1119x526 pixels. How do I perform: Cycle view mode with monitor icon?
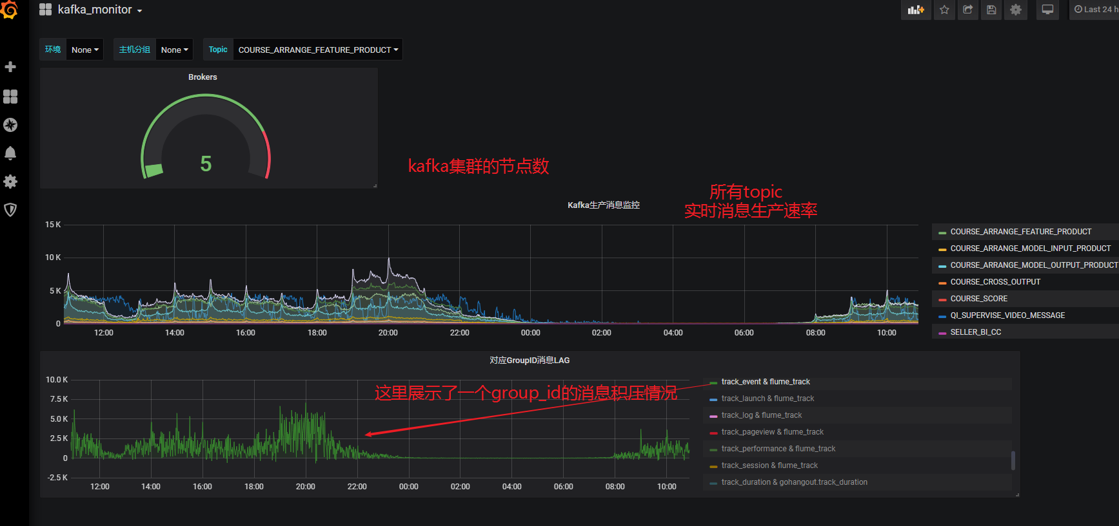(x=1048, y=10)
